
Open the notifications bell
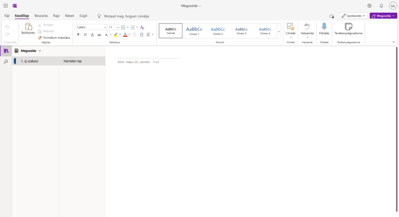click(x=381, y=6)
